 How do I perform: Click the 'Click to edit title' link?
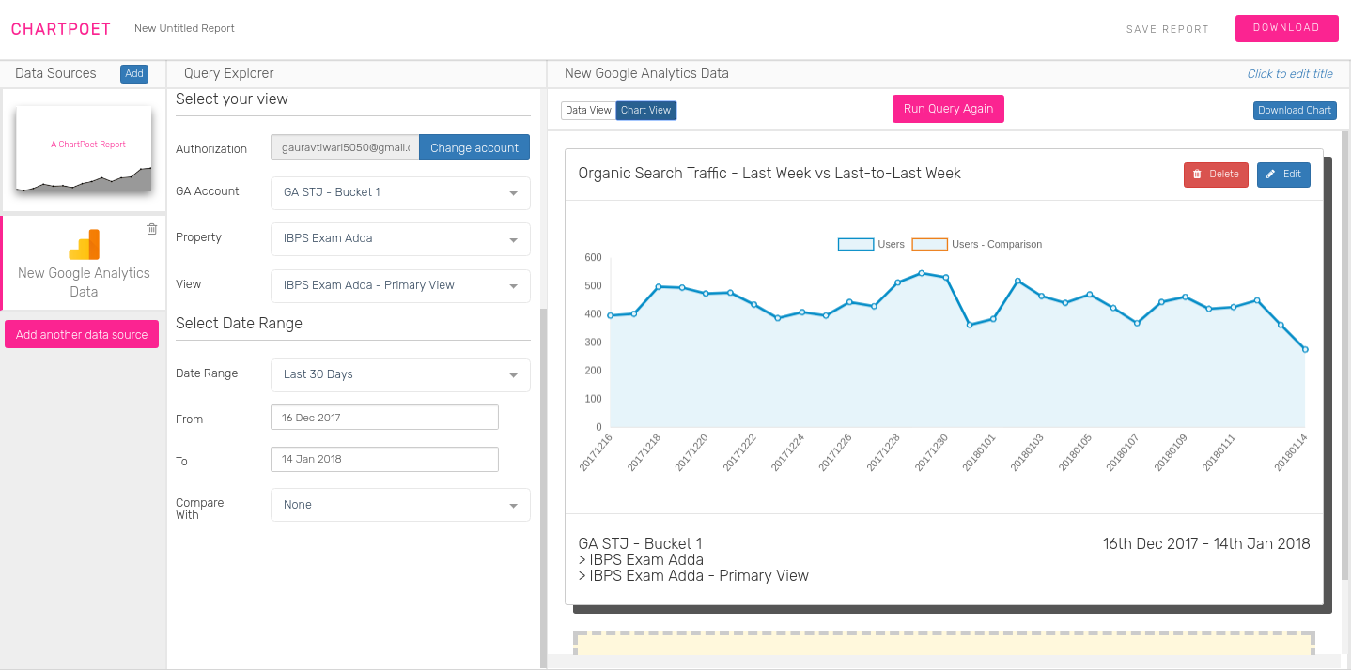coord(1289,74)
